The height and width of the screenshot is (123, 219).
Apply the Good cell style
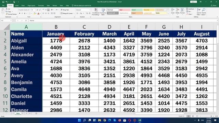(x=137, y=10)
